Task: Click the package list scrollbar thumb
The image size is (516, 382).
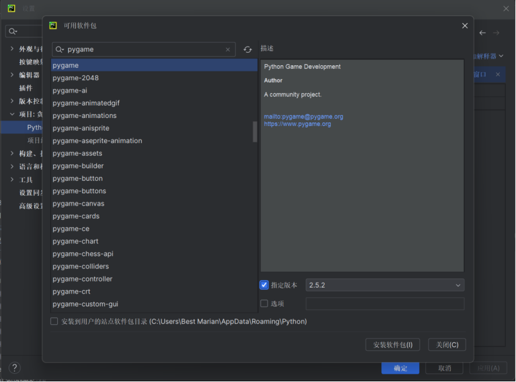Action: click(x=255, y=132)
